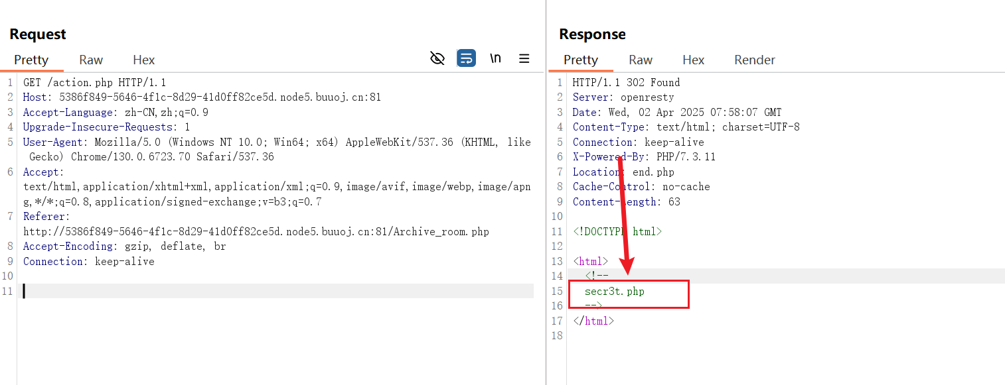Viewport: 1005px width, 385px height.
Task: Click the divider between Request and Response
Action: point(546,192)
